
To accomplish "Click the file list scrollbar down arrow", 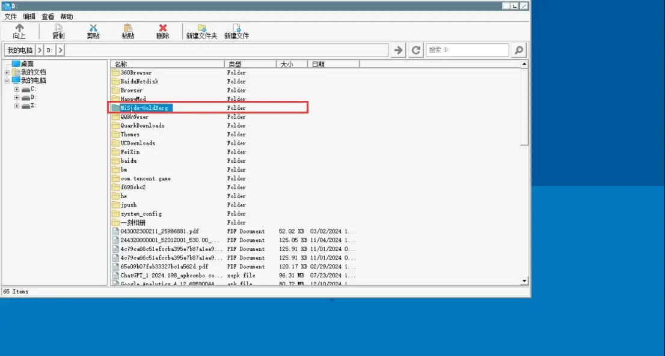I will [524, 280].
